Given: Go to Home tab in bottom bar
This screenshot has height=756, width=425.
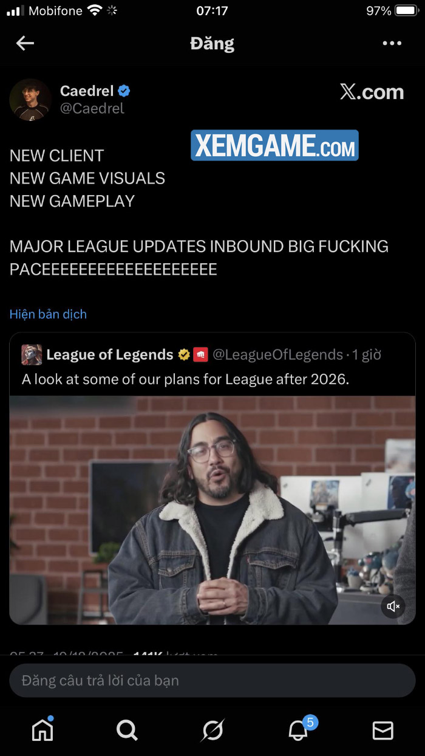Looking at the screenshot, I should click(42, 730).
